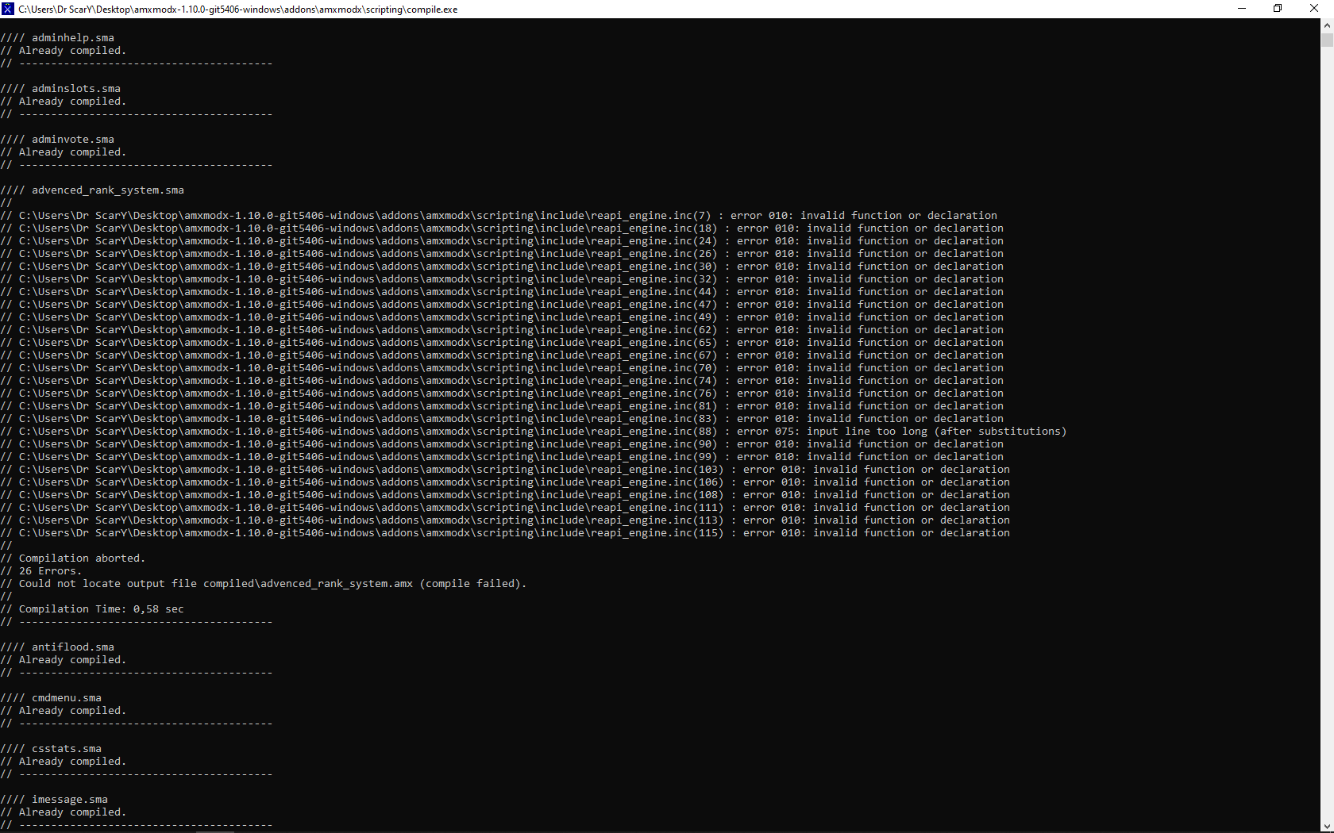Click the reapi_engine.inc(115) error line

[x=508, y=533]
